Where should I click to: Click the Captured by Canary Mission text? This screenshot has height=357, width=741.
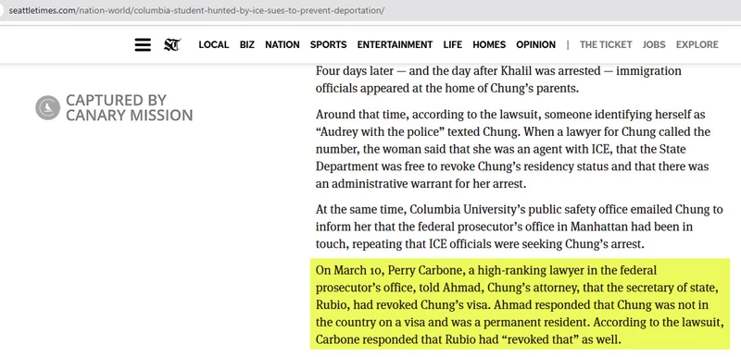(129, 107)
